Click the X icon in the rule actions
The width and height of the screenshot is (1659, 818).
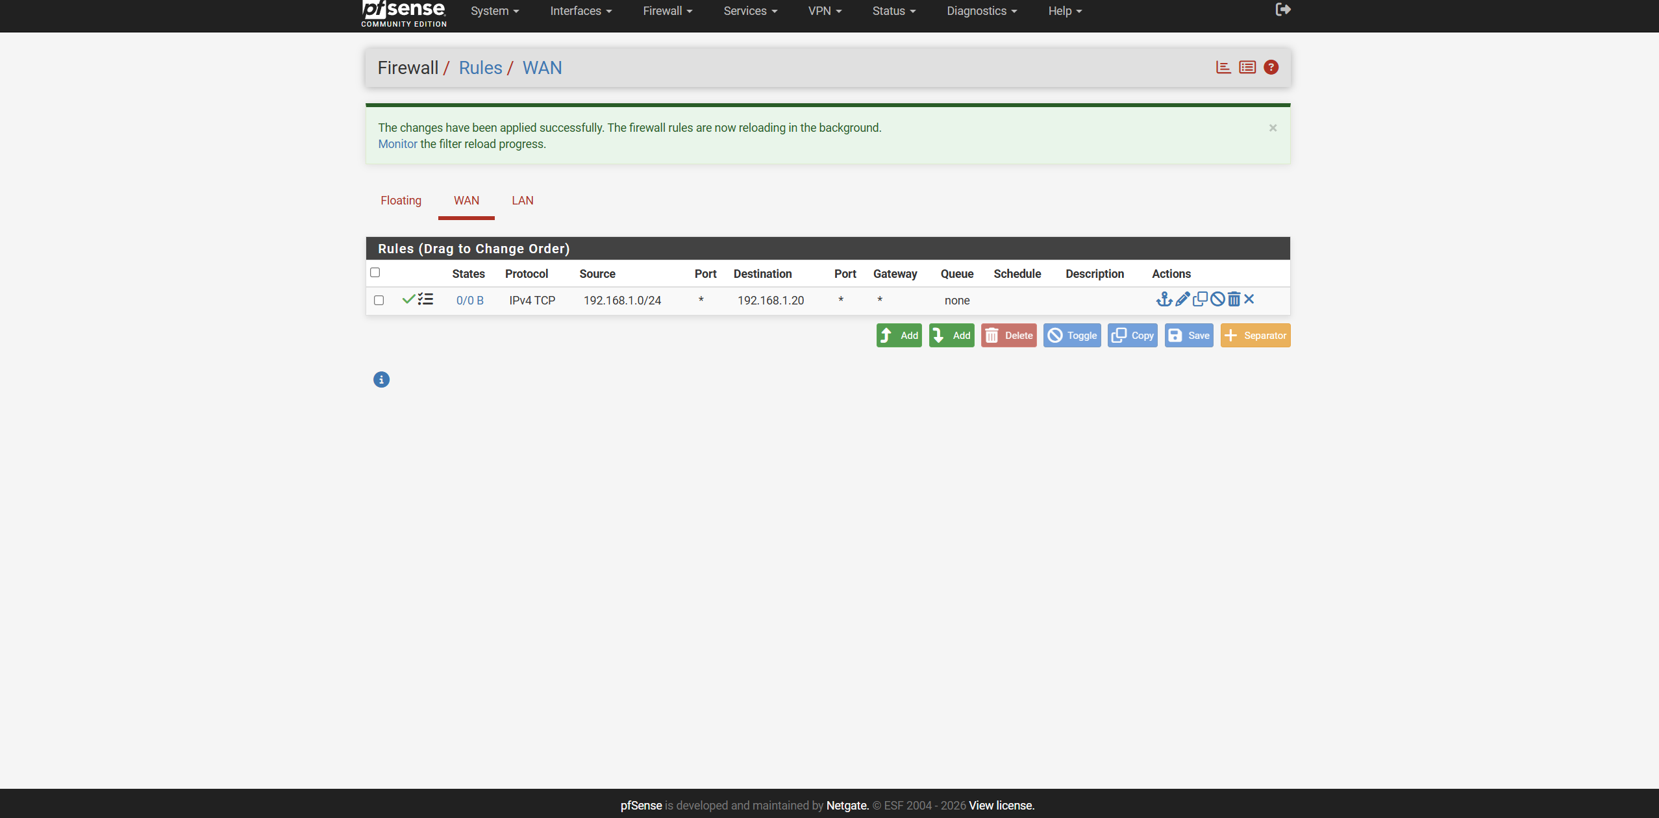coord(1249,299)
